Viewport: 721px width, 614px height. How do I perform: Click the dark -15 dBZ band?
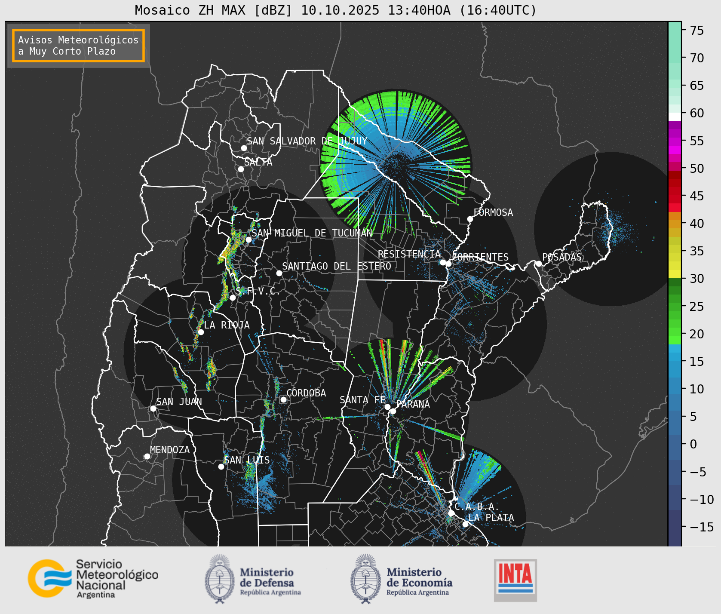pyautogui.click(x=675, y=527)
